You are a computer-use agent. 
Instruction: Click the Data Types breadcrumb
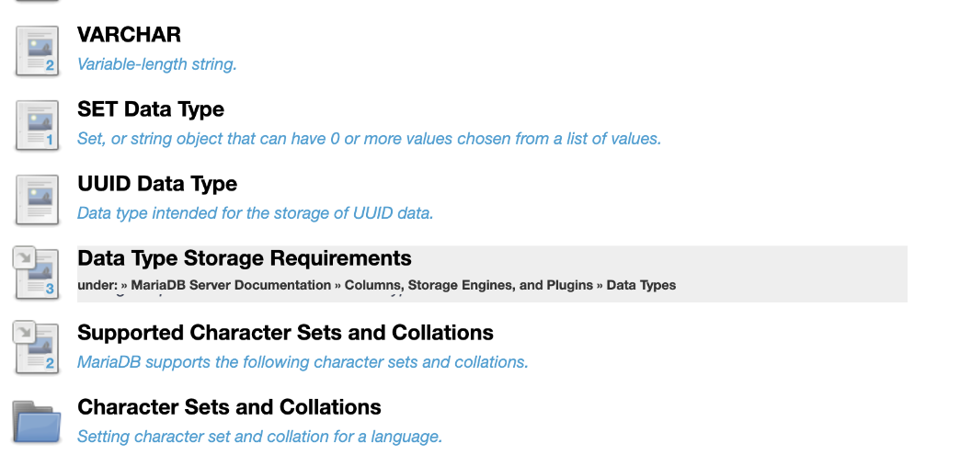(x=641, y=285)
